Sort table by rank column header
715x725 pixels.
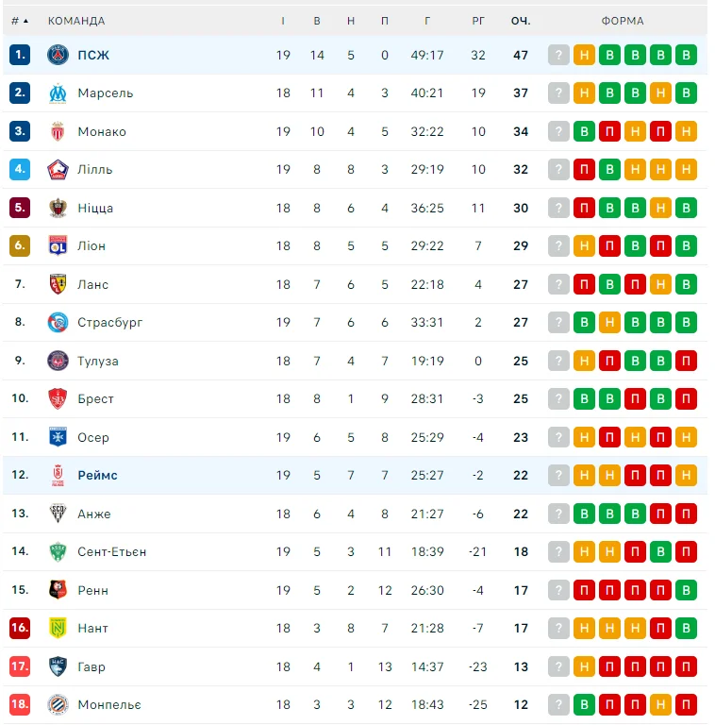click(x=20, y=21)
